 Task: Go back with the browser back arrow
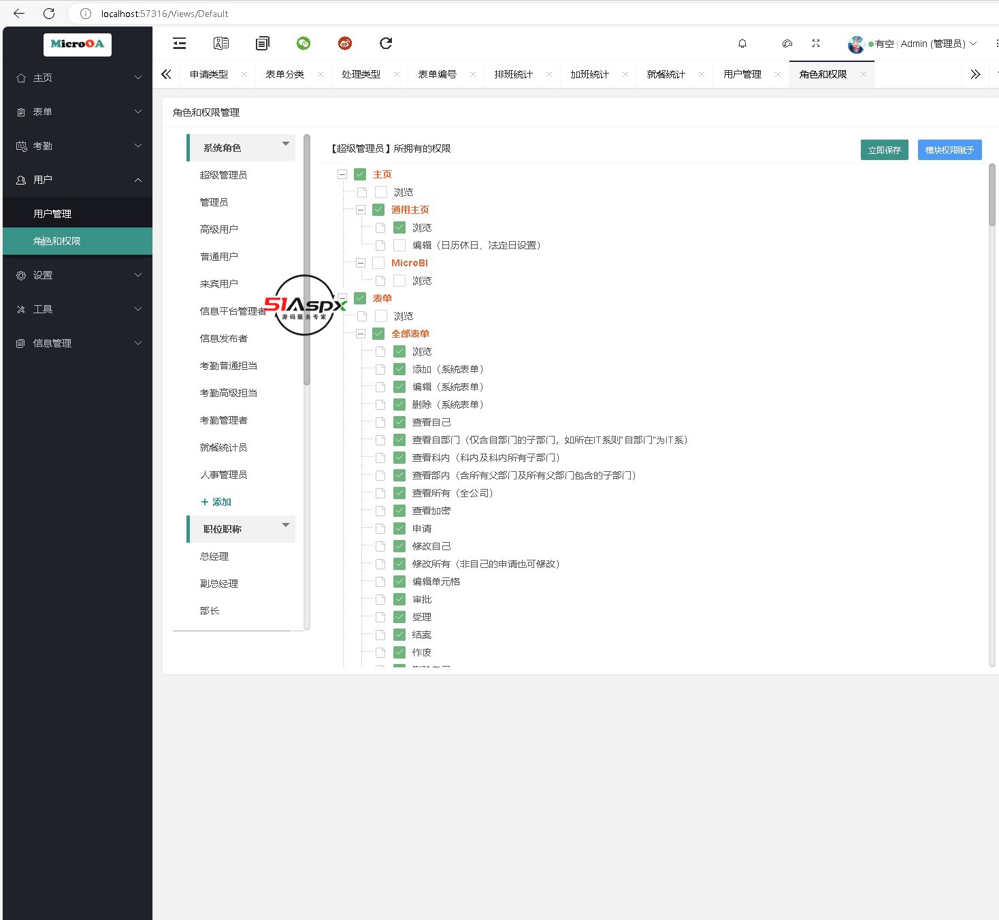pos(19,14)
